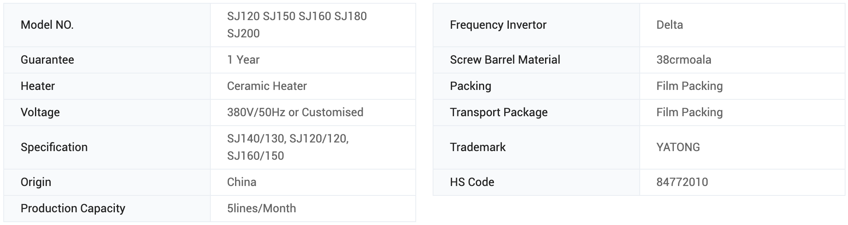Click the Heater label cell

coord(37,86)
